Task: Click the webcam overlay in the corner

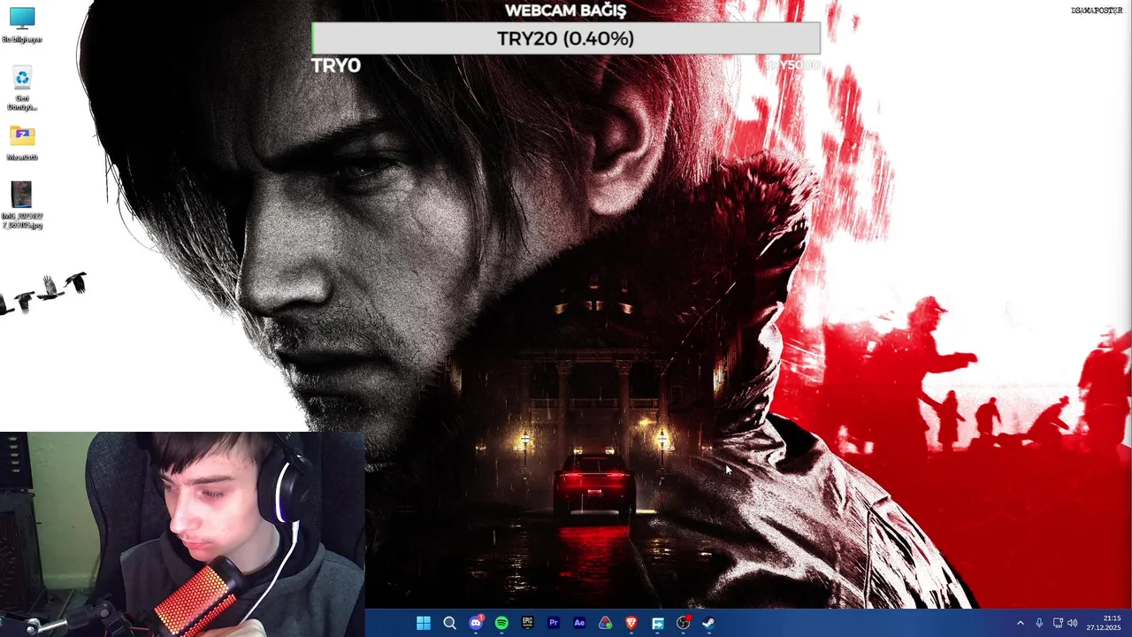Action: pyautogui.click(x=182, y=534)
